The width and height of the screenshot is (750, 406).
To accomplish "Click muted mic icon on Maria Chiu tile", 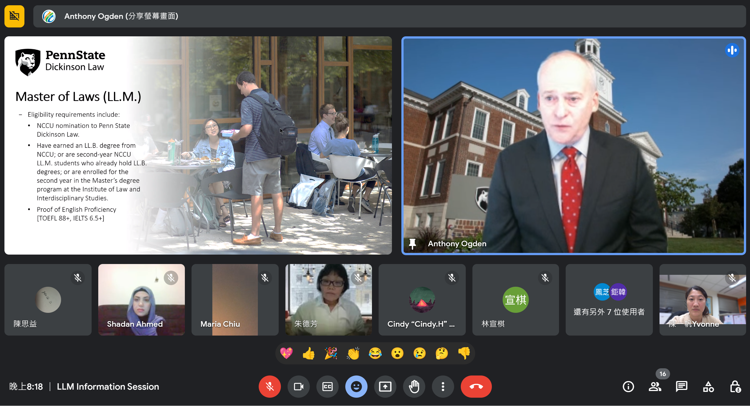I will (x=265, y=278).
